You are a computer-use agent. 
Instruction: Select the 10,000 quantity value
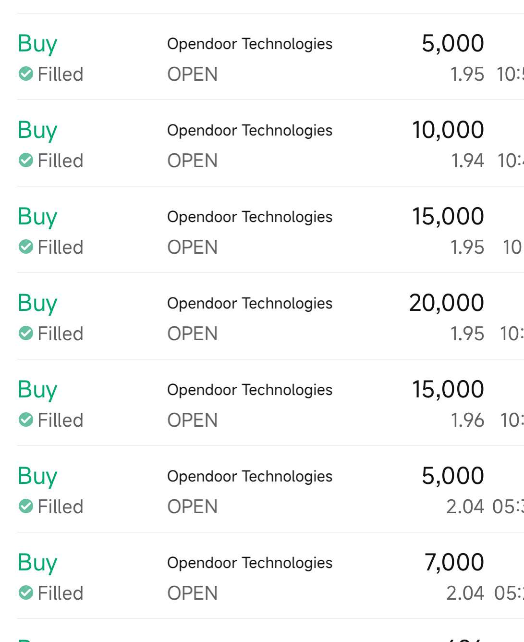448,130
